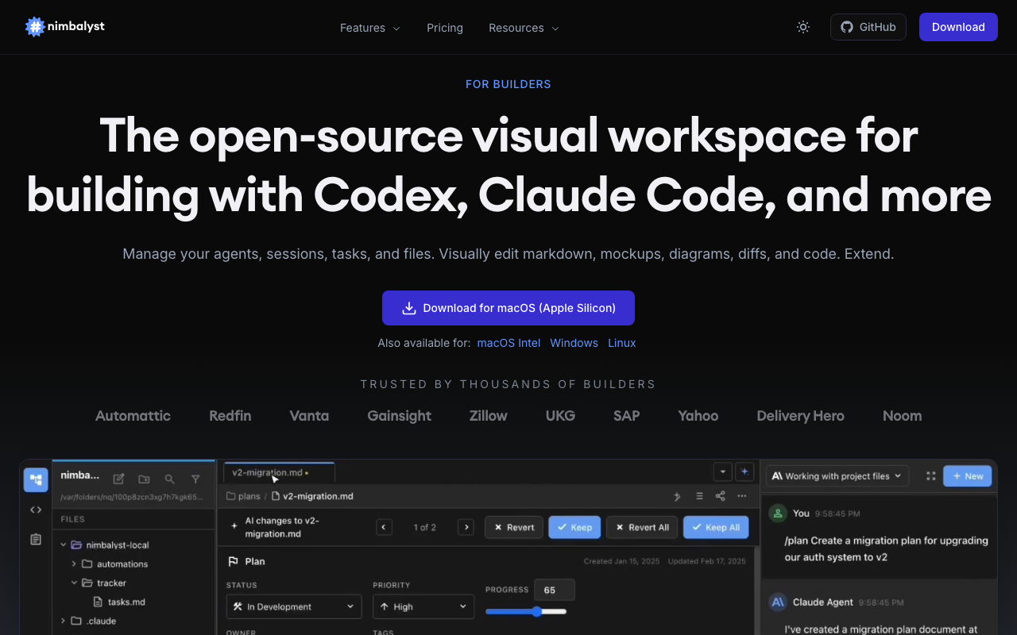Click the AI changes sparkle icon

[x=234, y=526]
